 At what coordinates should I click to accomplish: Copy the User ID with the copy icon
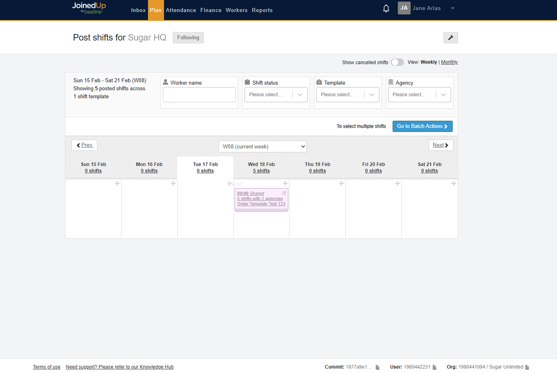[x=434, y=367]
